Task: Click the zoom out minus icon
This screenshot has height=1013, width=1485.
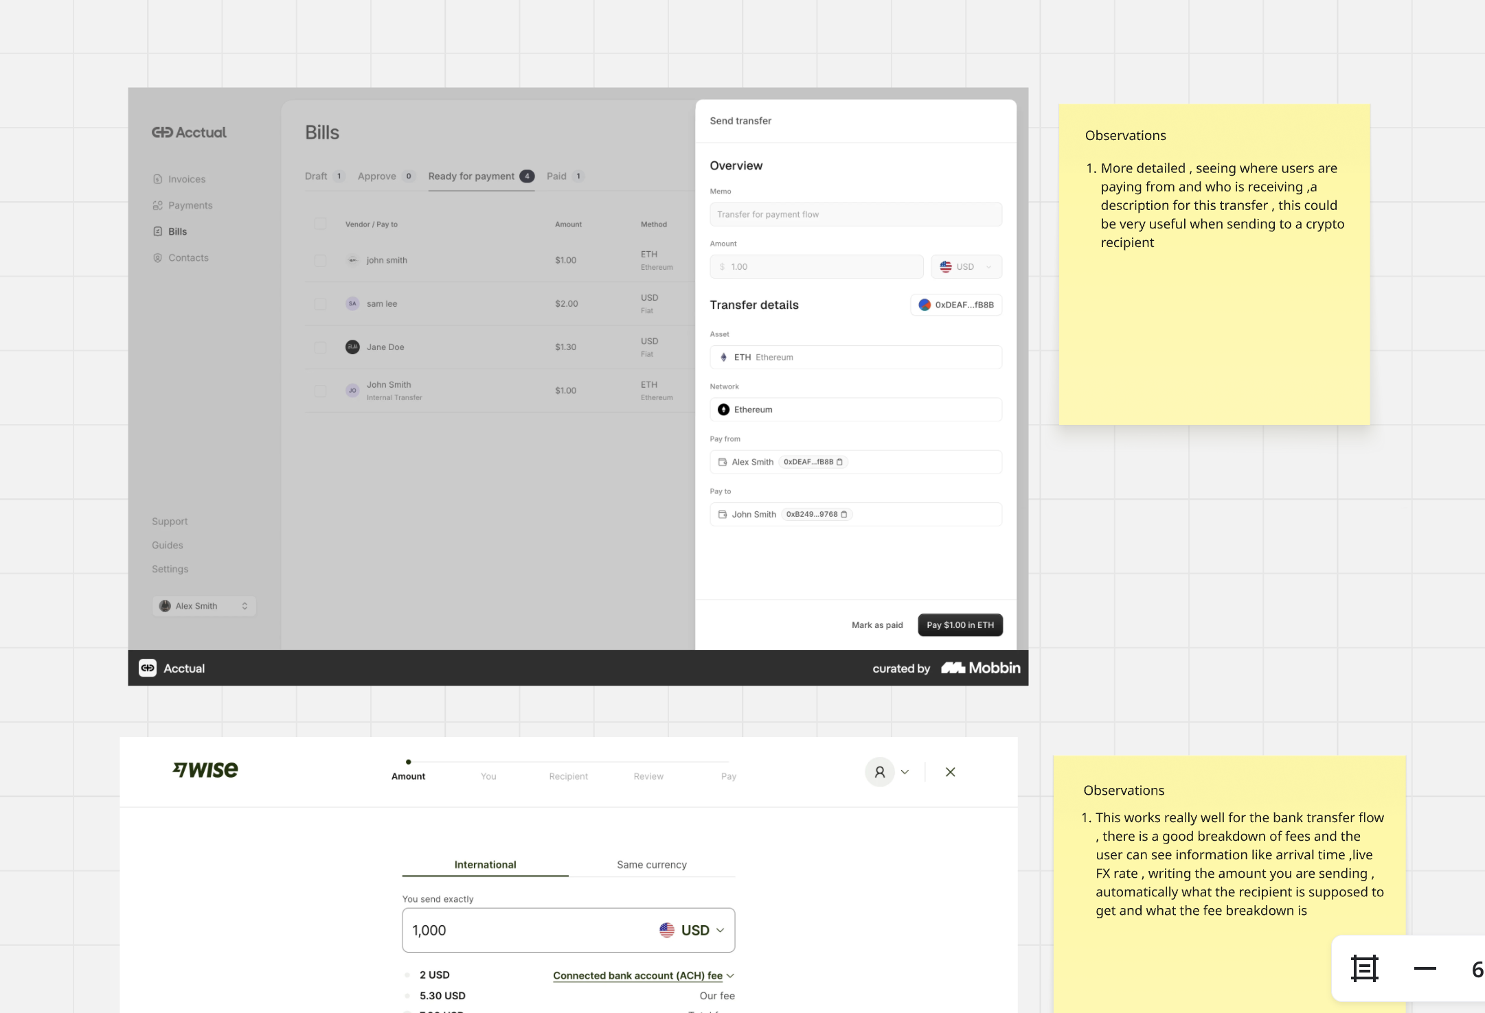Action: click(x=1425, y=968)
